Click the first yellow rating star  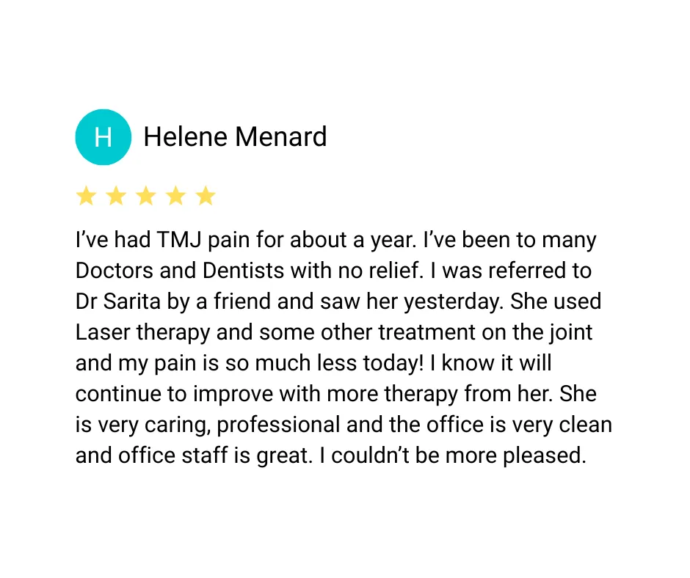87,196
